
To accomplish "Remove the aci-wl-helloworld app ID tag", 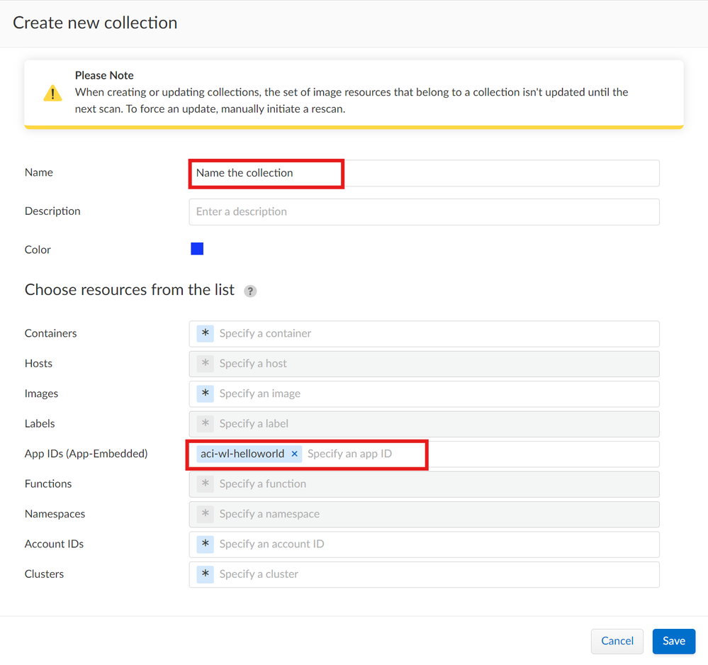I will [295, 454].
